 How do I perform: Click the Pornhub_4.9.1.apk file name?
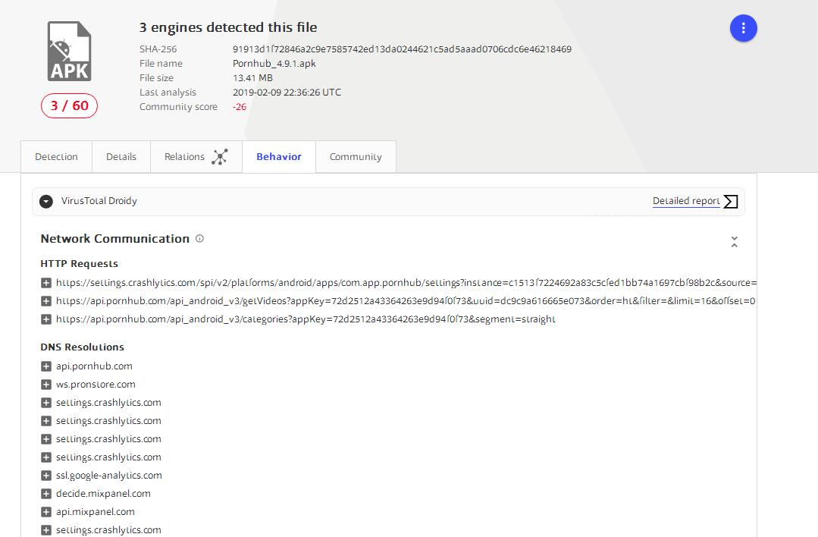274,64
